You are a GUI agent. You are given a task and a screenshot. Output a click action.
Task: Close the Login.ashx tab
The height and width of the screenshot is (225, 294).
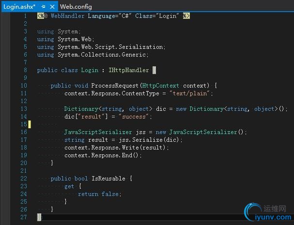point(52,7)
